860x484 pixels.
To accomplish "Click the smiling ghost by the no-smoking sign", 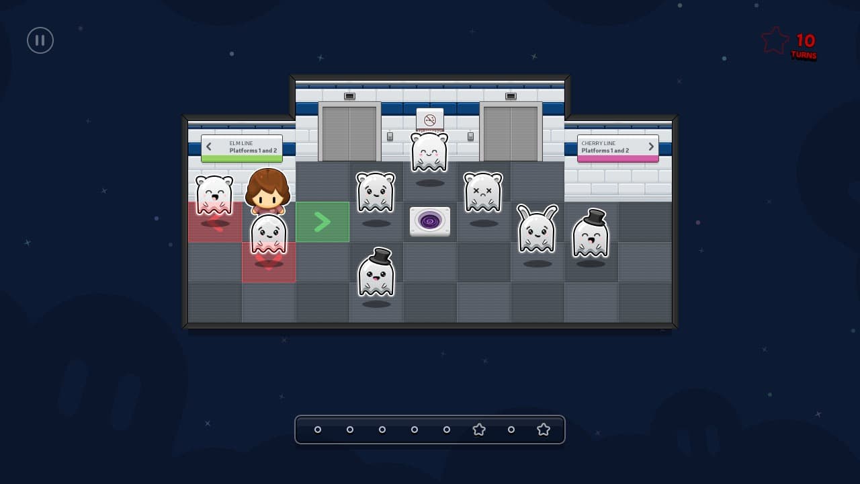I will tap(429, 152).
